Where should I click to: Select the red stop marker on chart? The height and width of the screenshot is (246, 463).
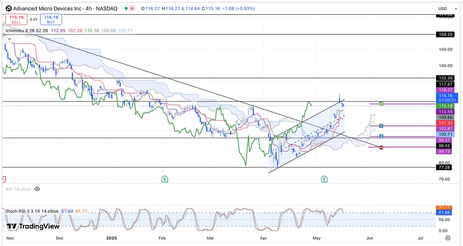pos(381,147)
